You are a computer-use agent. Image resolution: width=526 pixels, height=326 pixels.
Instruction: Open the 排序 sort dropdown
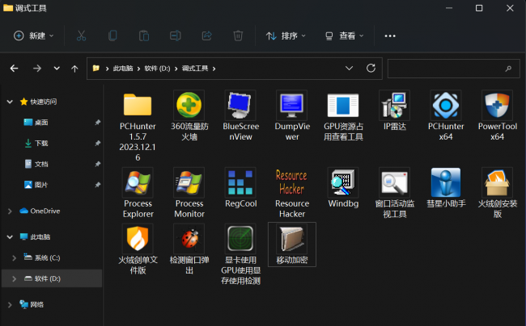[x=286, y=36]
